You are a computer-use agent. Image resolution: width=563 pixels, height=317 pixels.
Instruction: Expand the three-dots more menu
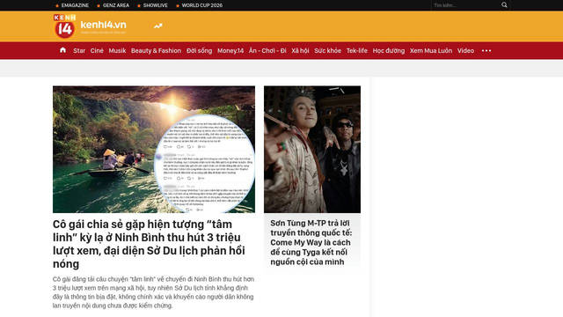click(486, 51)
